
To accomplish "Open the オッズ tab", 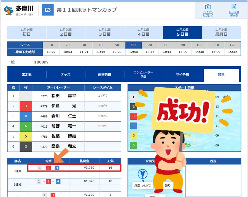I will (x=66, y=74).
